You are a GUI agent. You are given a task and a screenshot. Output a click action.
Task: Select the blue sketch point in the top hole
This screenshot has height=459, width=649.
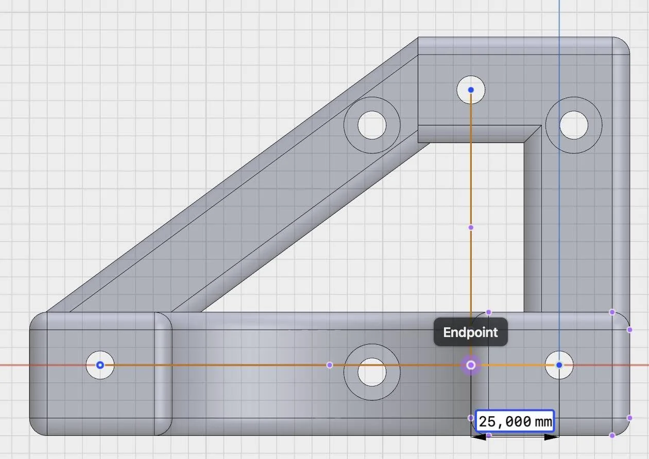click(x=471, y=90)
